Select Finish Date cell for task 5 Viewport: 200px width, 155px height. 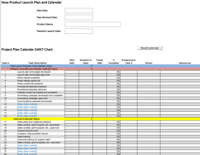point(100,84)
